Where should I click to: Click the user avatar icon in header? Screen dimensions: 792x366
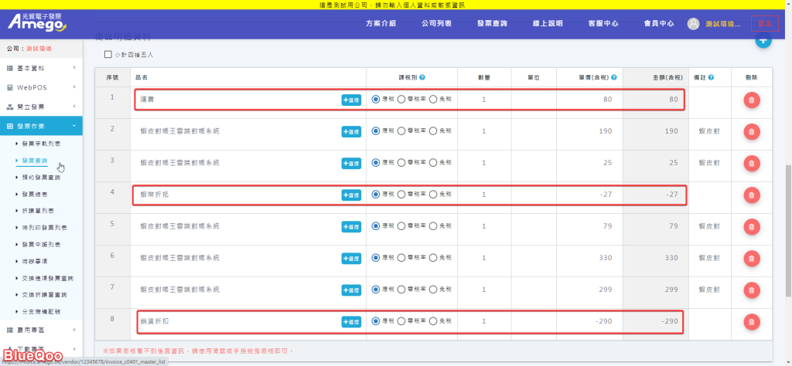click(x=694, y=24)
